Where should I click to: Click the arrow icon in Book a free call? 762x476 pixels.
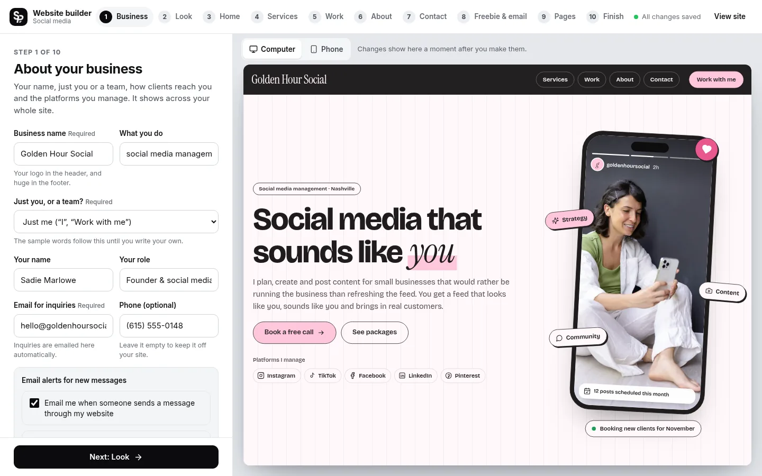pyautogui.click(x=321, y=333)
